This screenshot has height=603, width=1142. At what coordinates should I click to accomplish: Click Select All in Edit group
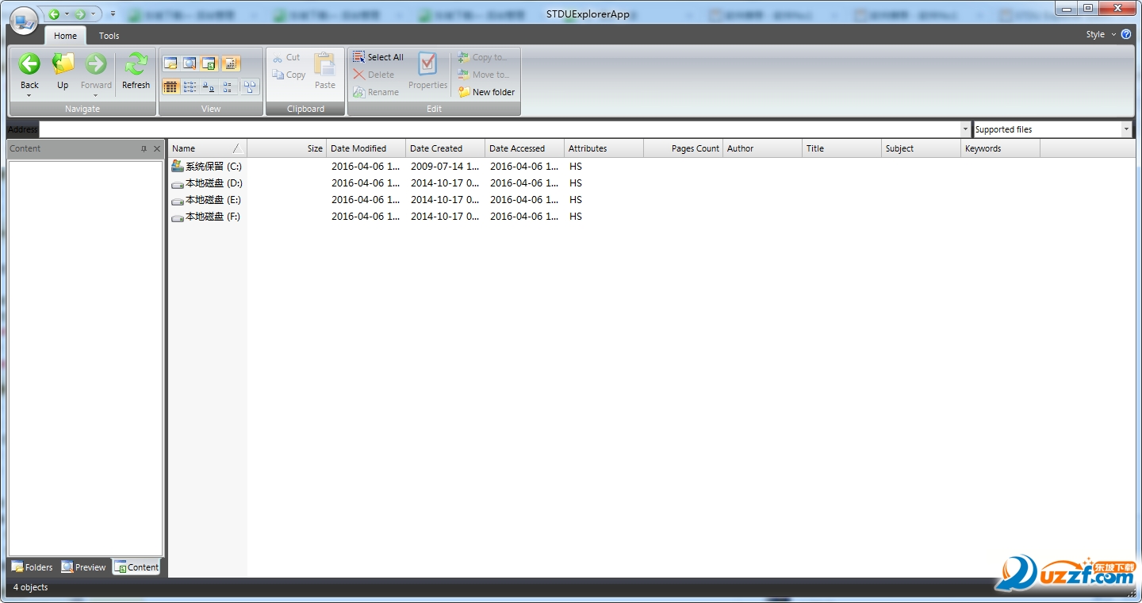[x=378, y=57]
